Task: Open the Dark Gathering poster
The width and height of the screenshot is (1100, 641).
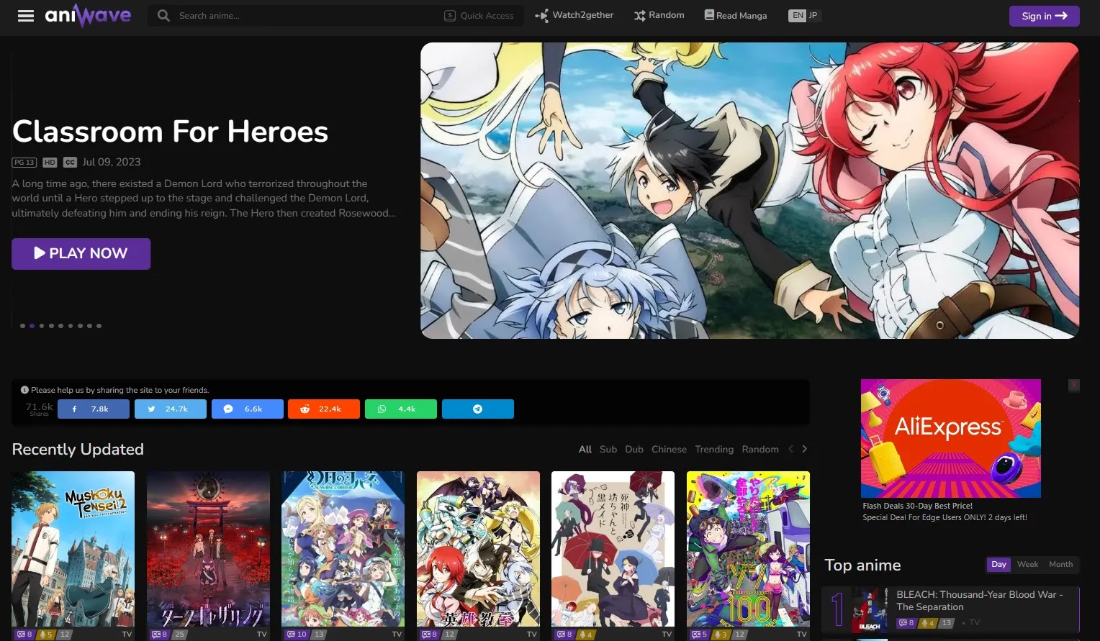Action: pos(208,555)
